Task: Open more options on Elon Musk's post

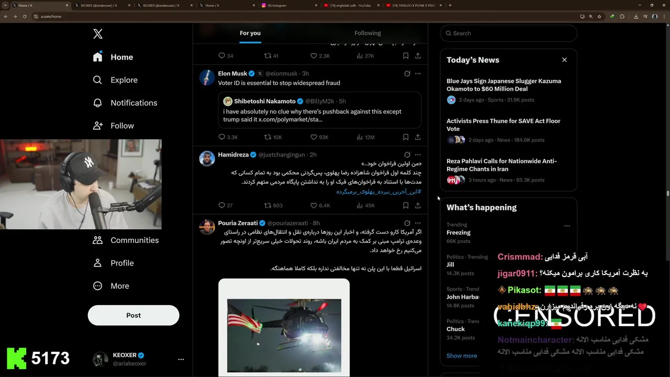Action: click(418, 74)
